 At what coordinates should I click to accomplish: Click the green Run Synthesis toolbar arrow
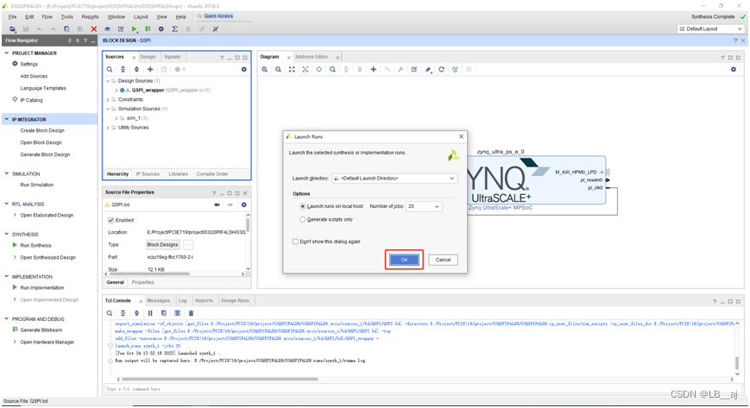pyautogui.click(x=135, y=29)
